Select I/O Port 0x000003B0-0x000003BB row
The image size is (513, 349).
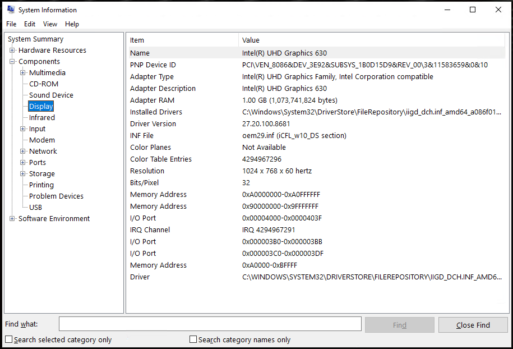point(317,242)
